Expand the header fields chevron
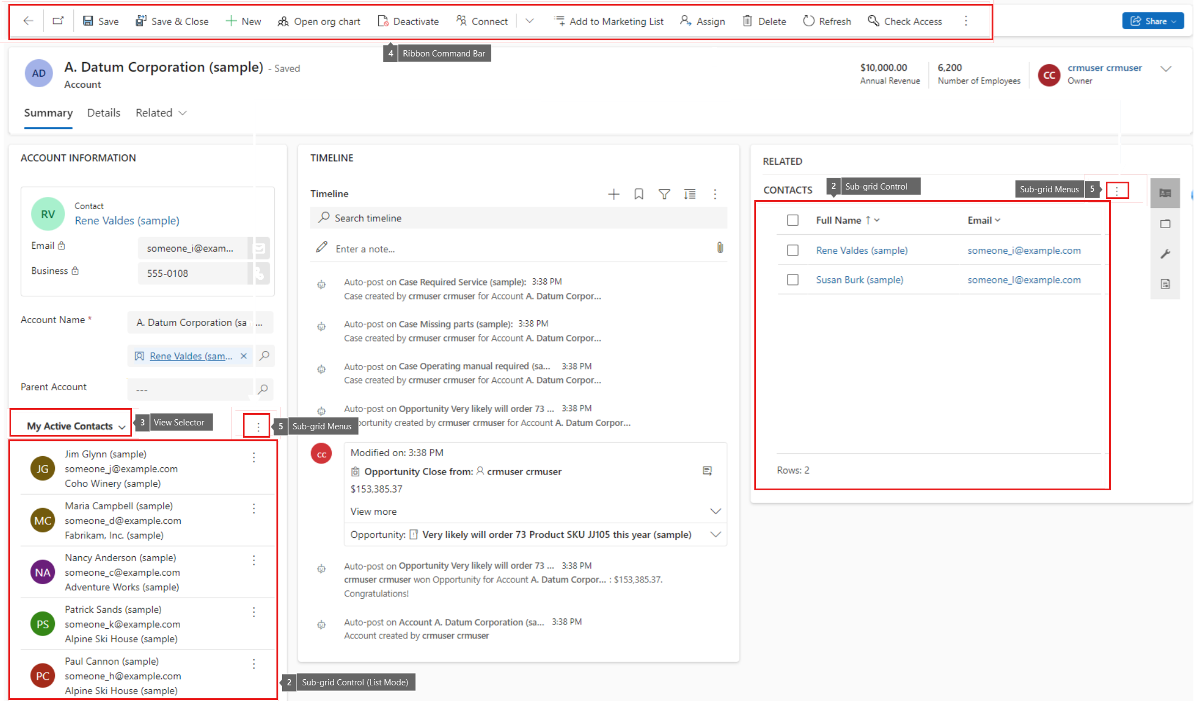Image resolution: width=1197 pixels, height=701 pixels. (x=1166, y=69)
